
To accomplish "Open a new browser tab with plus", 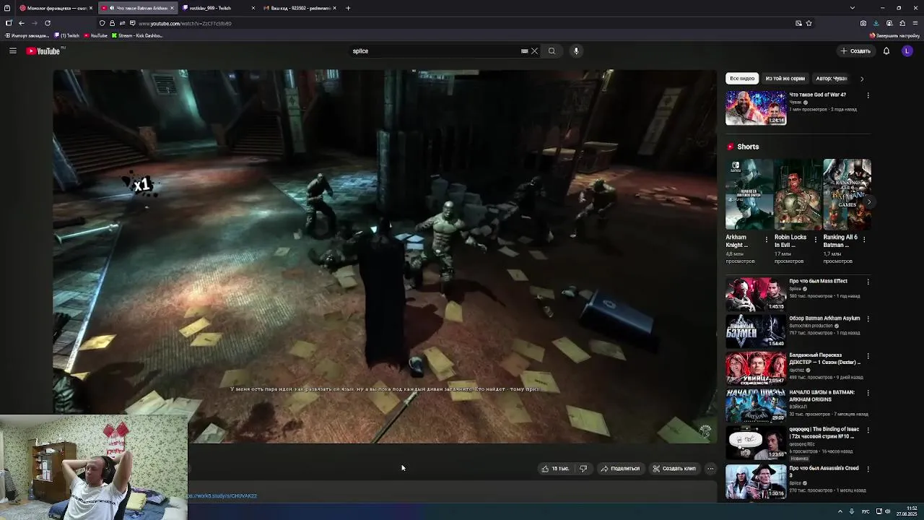I will coord(348,8).
